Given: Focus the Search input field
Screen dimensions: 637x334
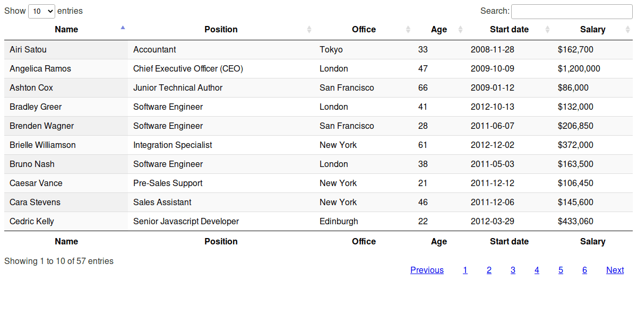Looking at the screenshot, I should 571,11.
